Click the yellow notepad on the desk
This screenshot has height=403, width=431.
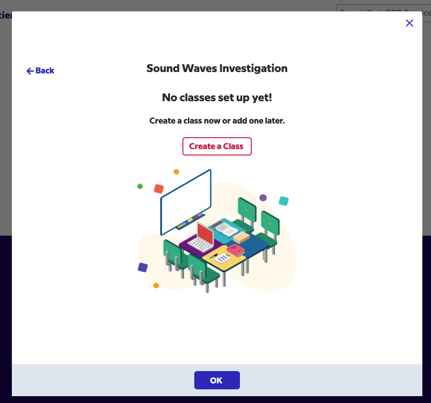(223, 258)
